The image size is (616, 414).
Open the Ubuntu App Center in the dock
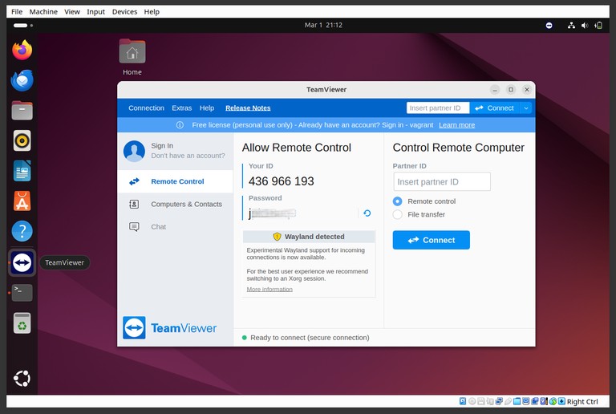point(22,201)
